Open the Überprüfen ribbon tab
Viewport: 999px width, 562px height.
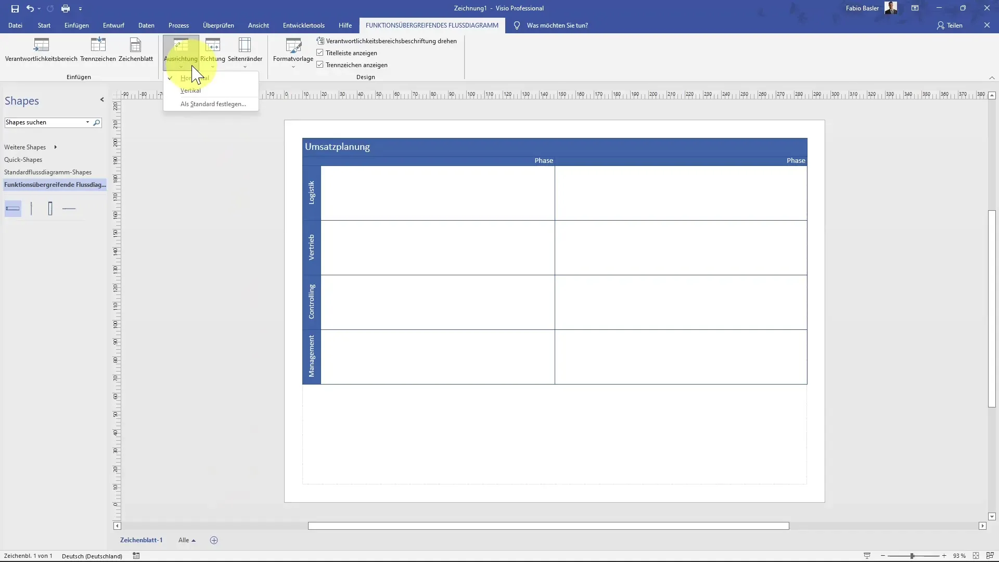(219, 25)
